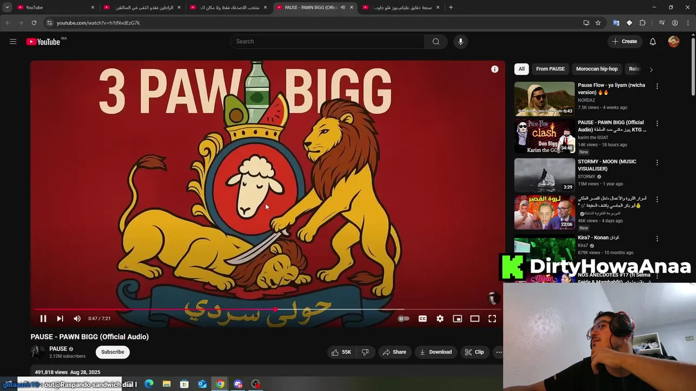Pause the video playback
This screenshot has width=696, height=391.
pos(43,319)
